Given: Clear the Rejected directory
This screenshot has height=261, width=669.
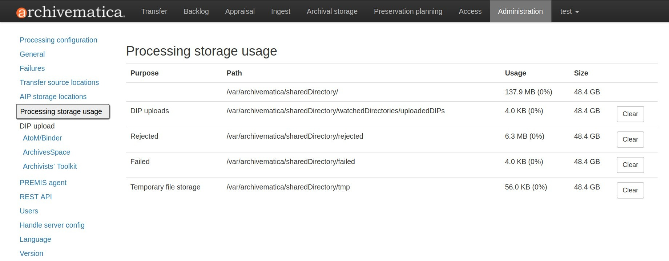Looking at the screenshot, I should (630, 139).
